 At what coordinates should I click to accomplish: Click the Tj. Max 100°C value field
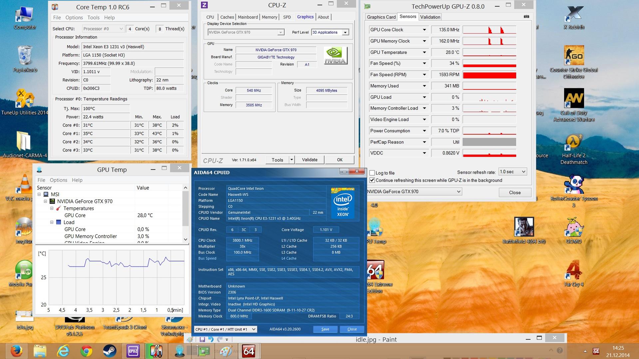coord(106,109)
